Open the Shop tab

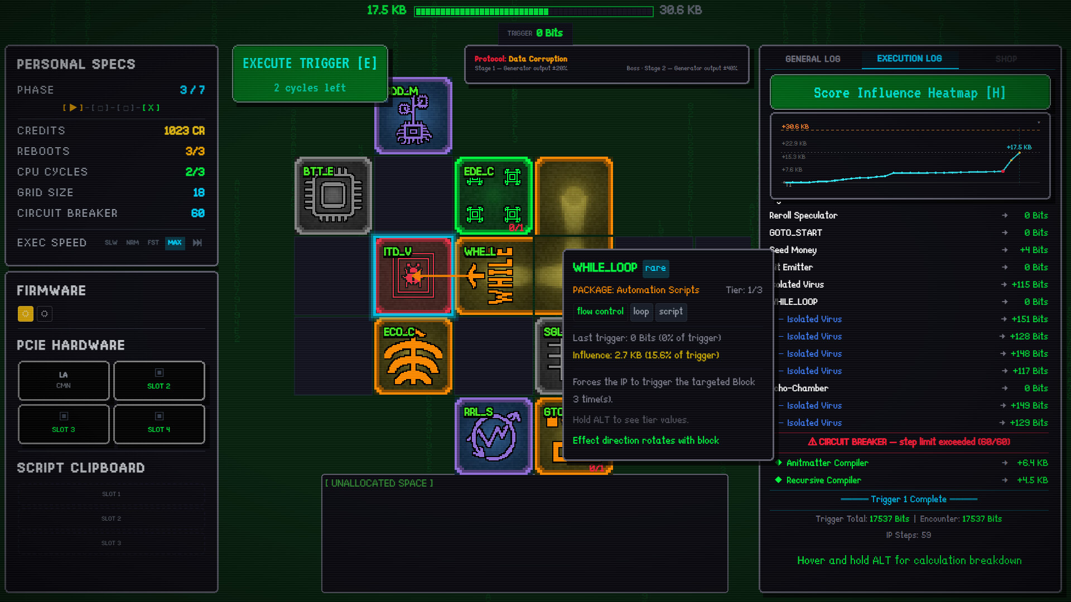[x=1006, y=59]
